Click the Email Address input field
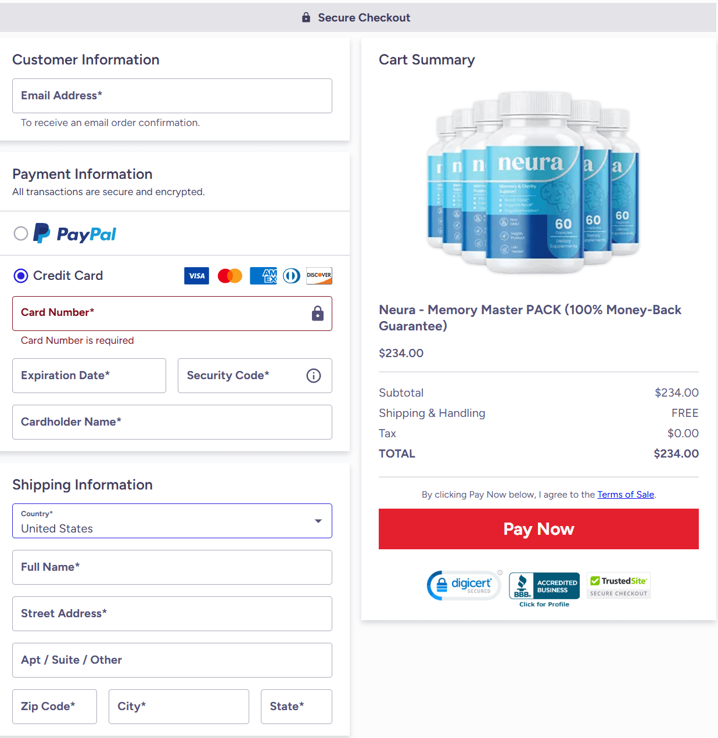 (172, 96)
